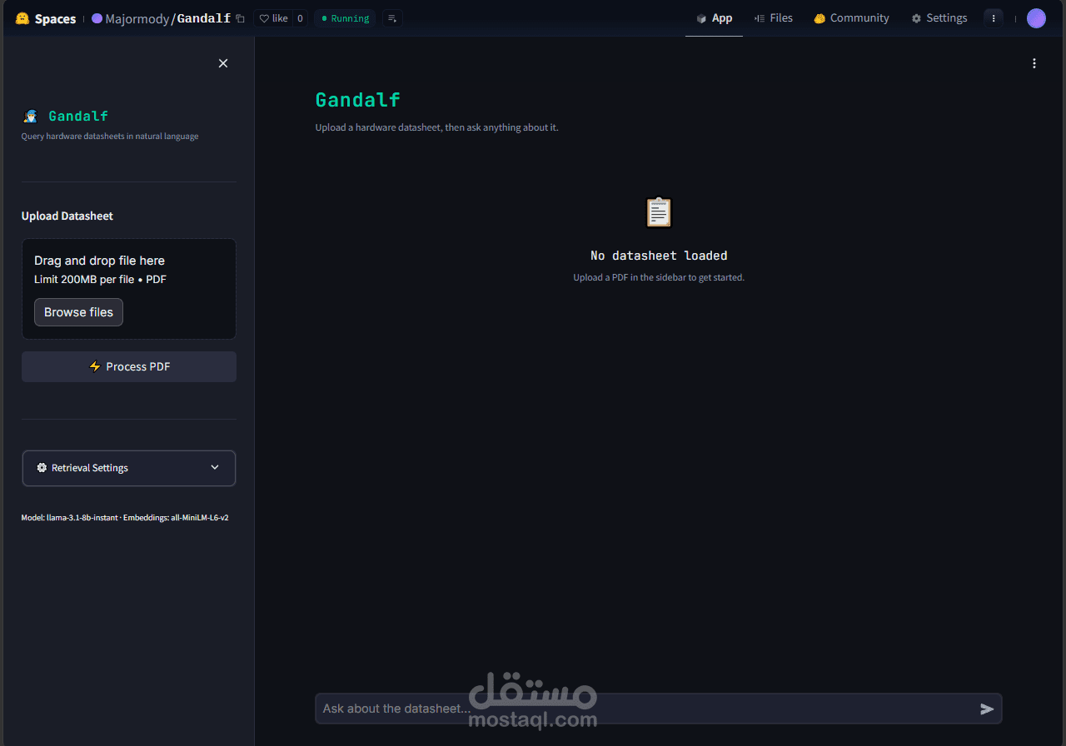Click the Hugging Face Spaces logo
The height and width of the screenshot is (746, 1066).
pos(22,18)
